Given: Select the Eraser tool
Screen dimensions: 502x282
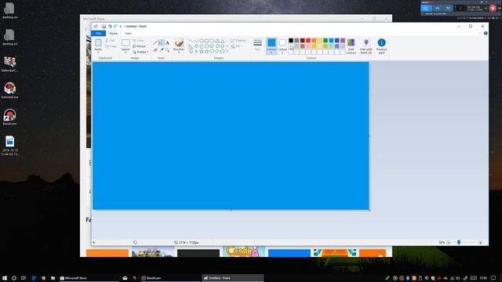Looking at the screenshot, I should pos(155,50).
